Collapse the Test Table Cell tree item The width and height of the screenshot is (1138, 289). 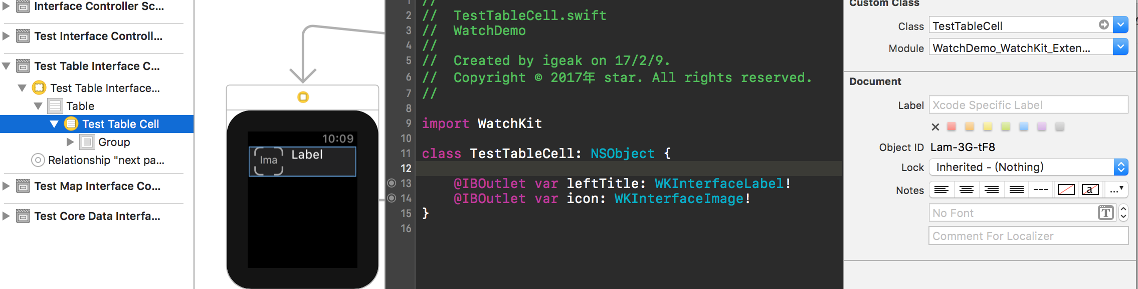pyautogui.click(x=54, y=124)
